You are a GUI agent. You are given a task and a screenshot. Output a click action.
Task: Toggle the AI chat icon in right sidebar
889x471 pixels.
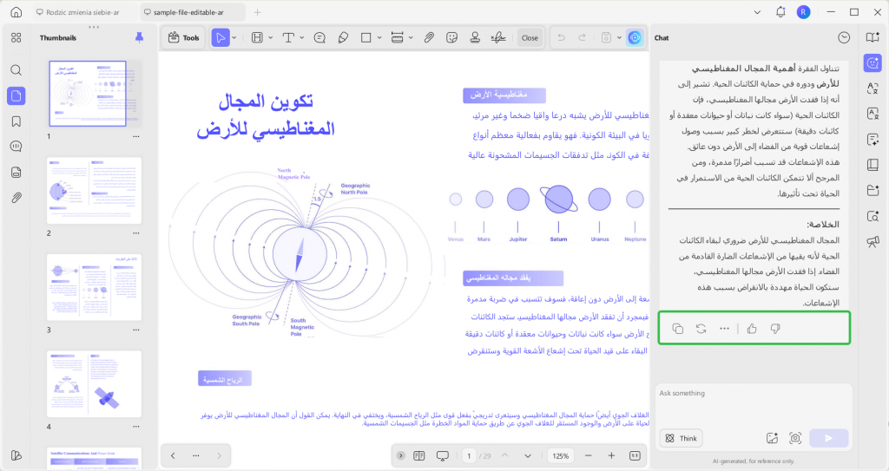click(873, 63)
